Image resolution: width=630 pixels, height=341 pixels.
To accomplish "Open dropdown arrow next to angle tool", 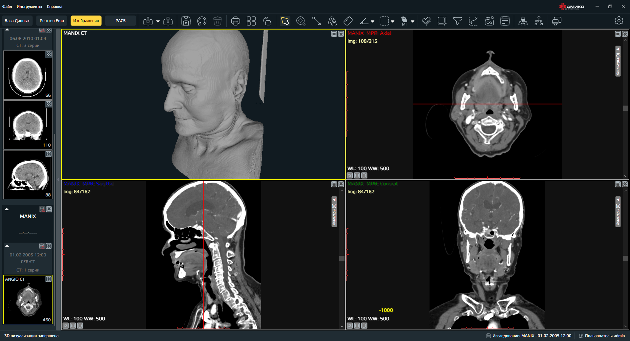I will (x=372, y=21).
